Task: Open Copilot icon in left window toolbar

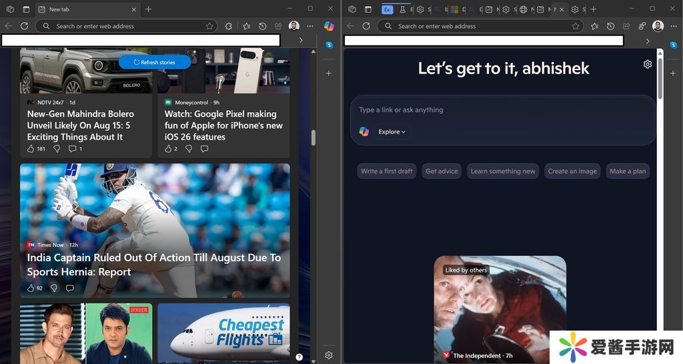Action: point(329,26)
